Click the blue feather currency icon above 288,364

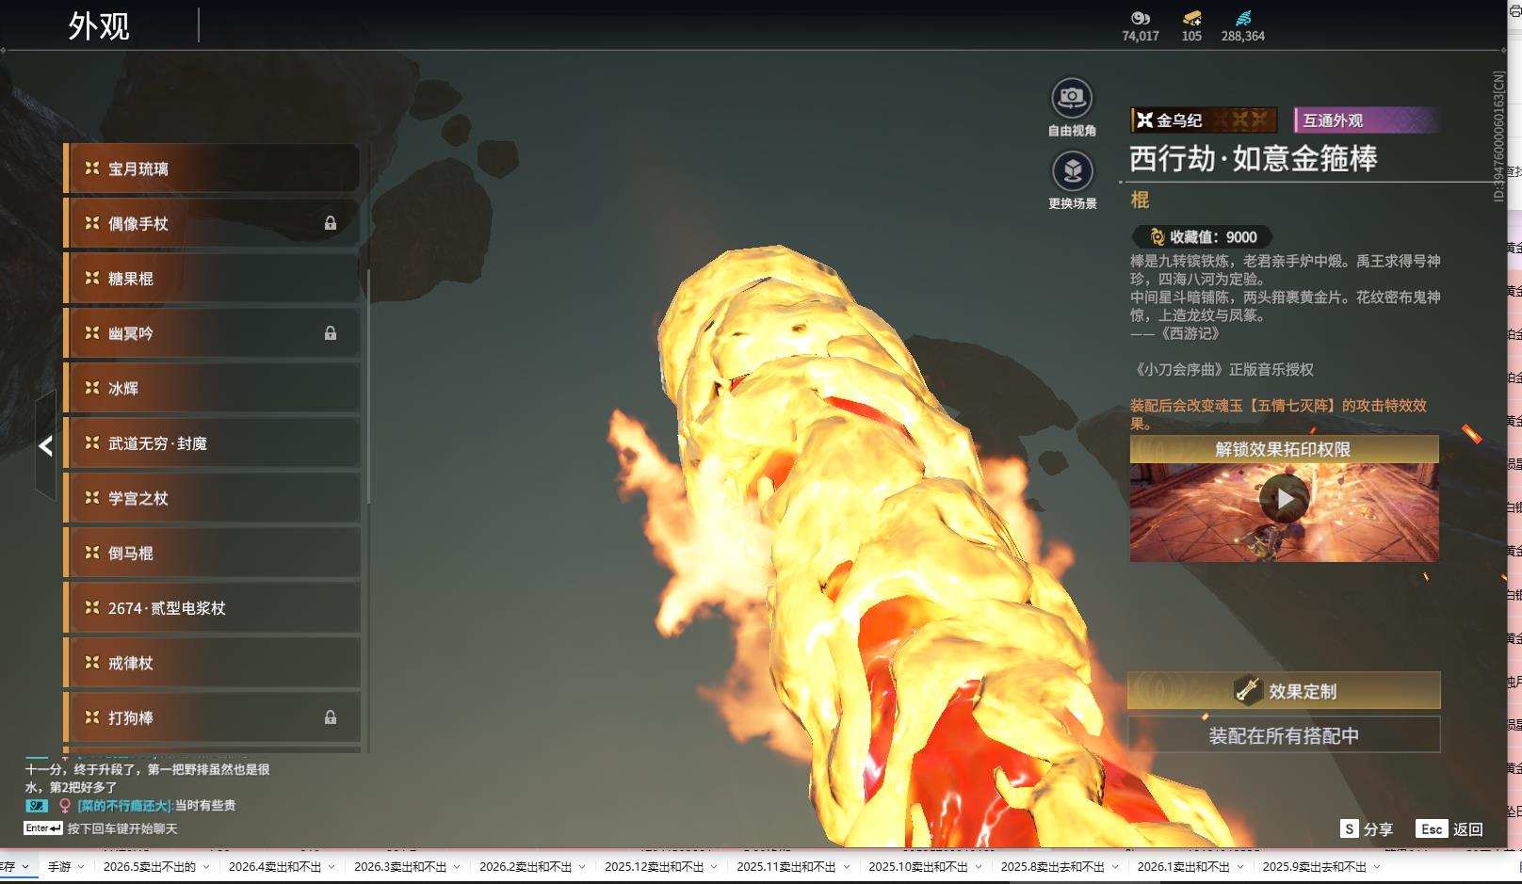(x=1243, y=18)
